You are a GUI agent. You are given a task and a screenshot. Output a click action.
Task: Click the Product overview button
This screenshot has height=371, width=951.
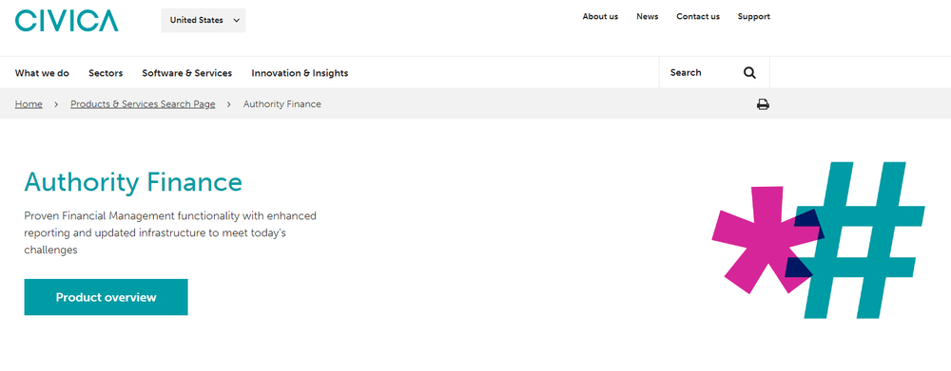pos(107,297)
